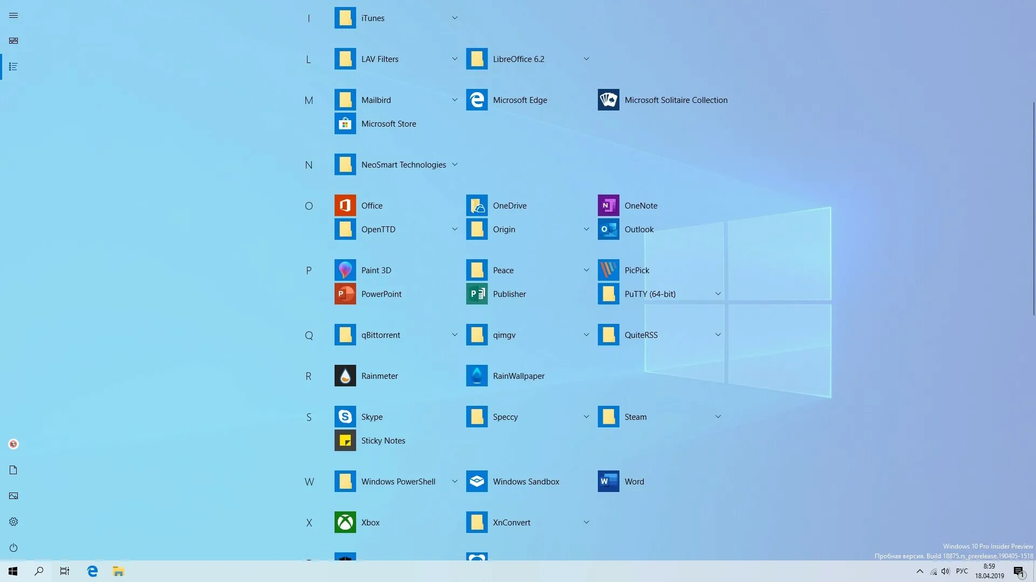Expand the LibreOffice 6.2 folder
The image size is (1036, 582).
[x=587, y=59]
